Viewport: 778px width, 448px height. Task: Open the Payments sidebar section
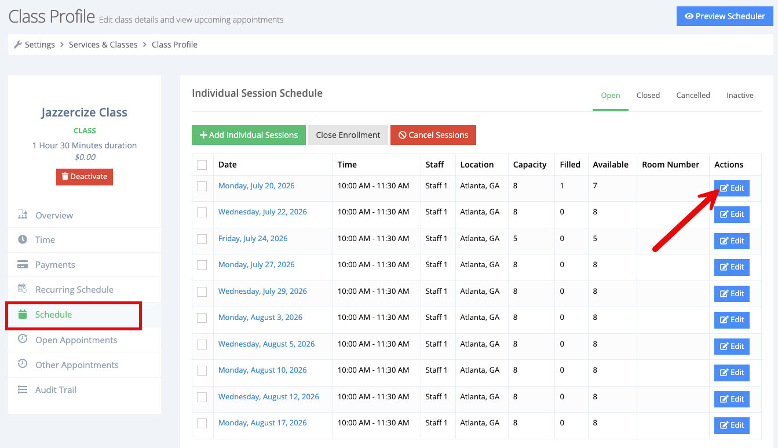(x=85, y=264)
